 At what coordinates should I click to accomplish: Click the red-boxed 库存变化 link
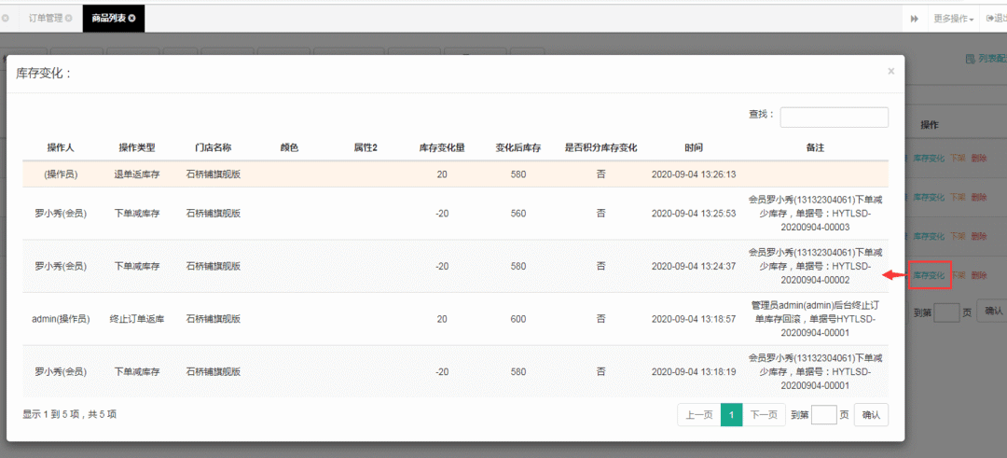(928, 275)
